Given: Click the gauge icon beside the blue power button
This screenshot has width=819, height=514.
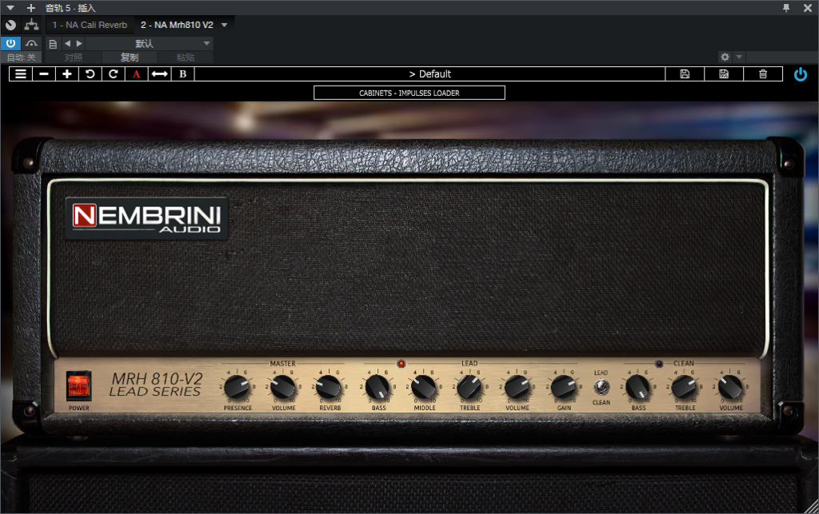Looking at the screenshot, I should coord(31,44).
